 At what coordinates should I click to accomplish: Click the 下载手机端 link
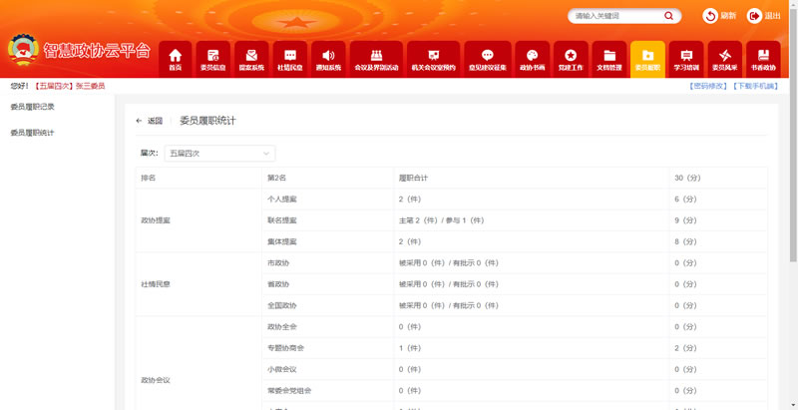click(754, 87)
